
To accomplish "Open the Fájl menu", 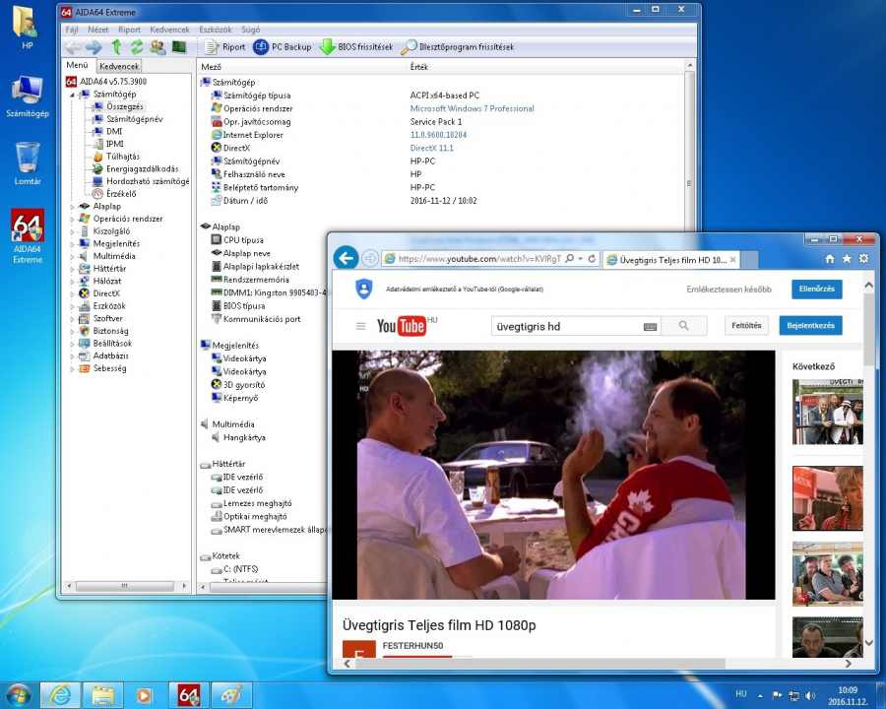I will tap(72, 30).
